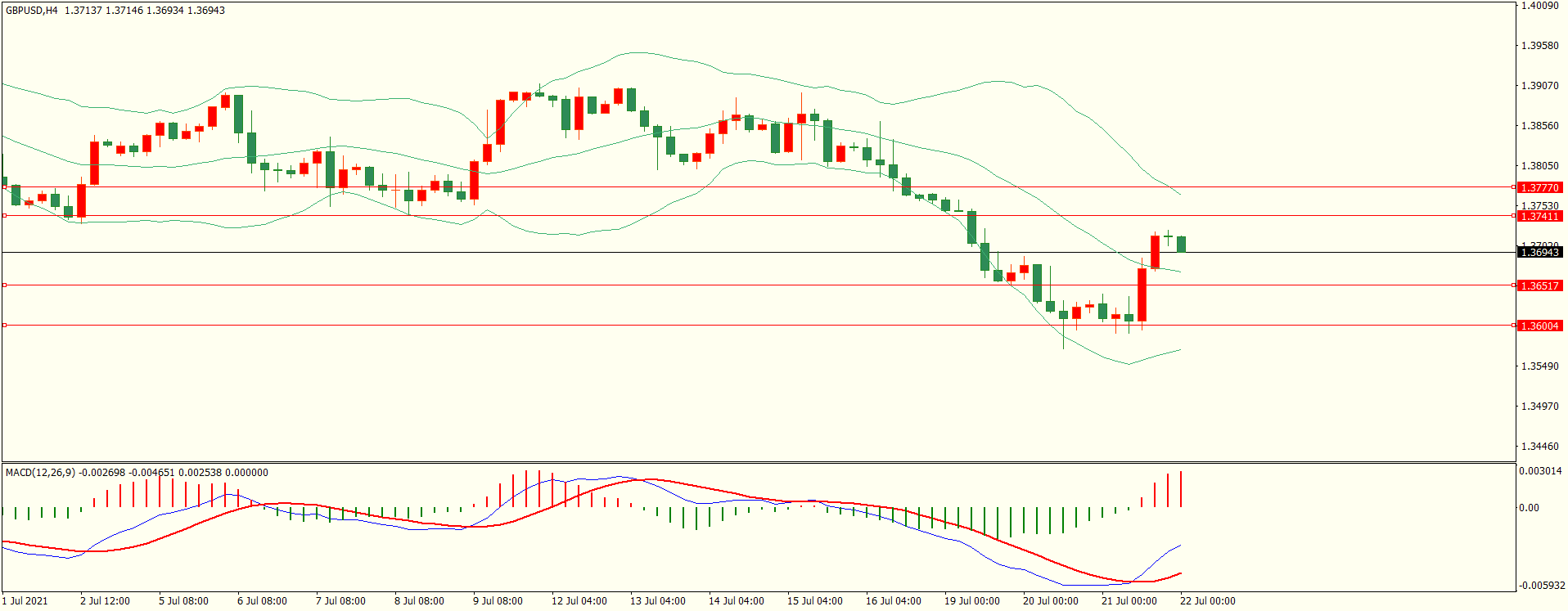Click the MACD(12,26,9) indicator label
The height and width of the screenshot is (611, 1568).
[40, 473]
